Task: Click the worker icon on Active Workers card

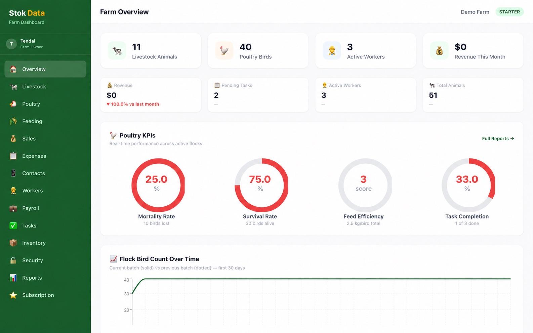Action: [332, 51]
